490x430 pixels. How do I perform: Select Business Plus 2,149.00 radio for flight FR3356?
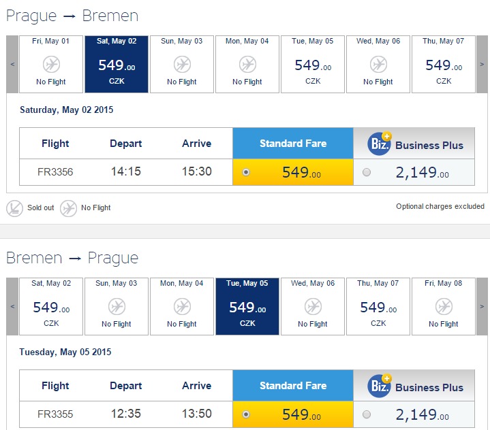(367, 172)
